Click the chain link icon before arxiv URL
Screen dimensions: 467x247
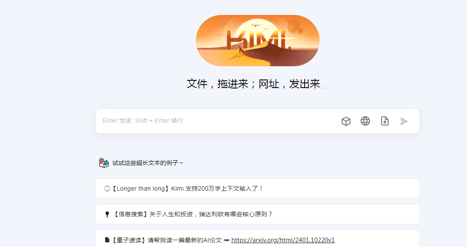point(226,240)
